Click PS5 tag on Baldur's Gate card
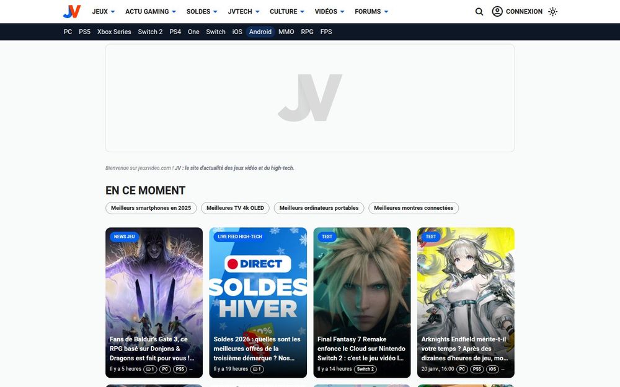The image size is (620, 387). pyautogui.click(x=180, y=369)
